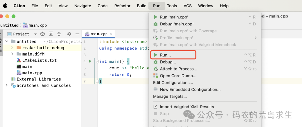The width and height of the screenshot is (302, 127).
Task: Choose Run 'main.cpp' from the menu
Action: [x=205, y=17]
